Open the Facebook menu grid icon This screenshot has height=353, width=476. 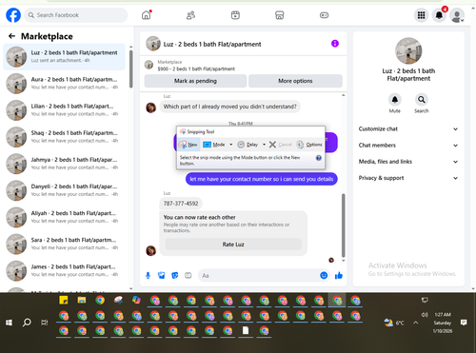point(421,15)
